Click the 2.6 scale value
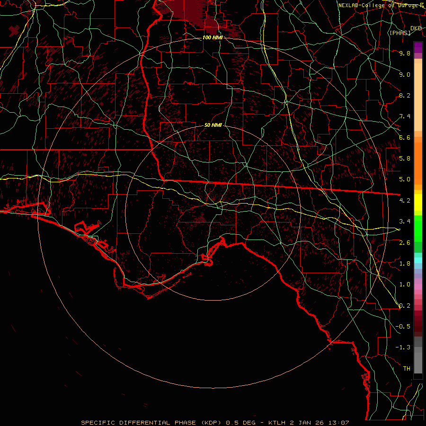Viewport: 426px width, 426px height. click(x=405, y=242)
